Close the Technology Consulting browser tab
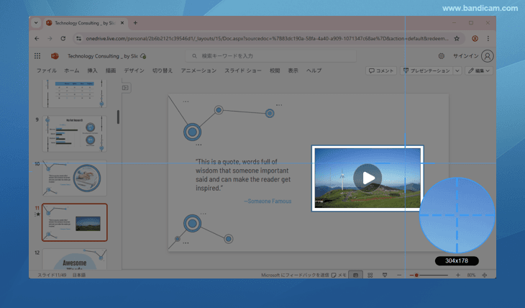Image resolution: width=525 pixels, height=308 pixels. coord(122,23)
